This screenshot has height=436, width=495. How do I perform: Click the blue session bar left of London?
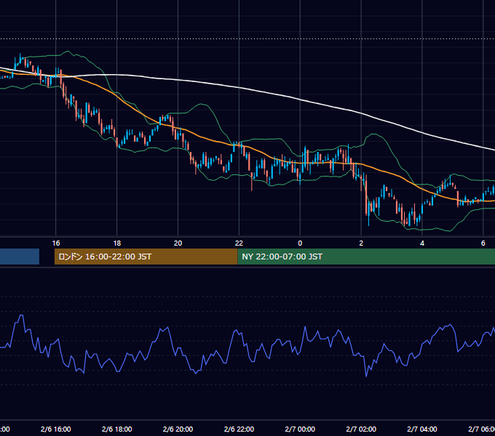(20, 257)
